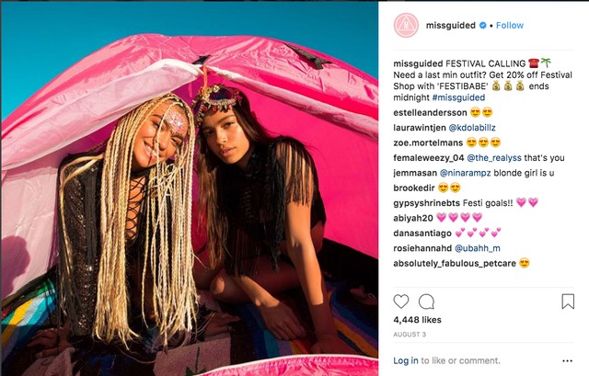Visit gypsyshrinebts commenter profile
Image resolution: width=589 pixels, height=376 pixels.
(x=426, y=203)
